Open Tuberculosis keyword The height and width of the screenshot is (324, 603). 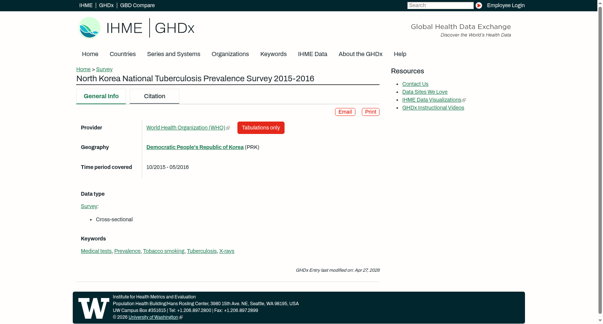point(202,251)
